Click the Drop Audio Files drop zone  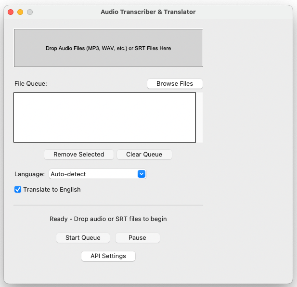pyautogui.click(x=108, y=48)
